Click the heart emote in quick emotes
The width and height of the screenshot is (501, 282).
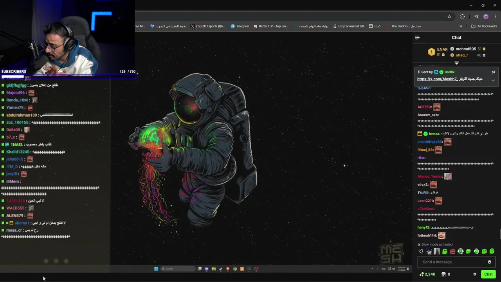pyautogui.click(x=421, y=251)
